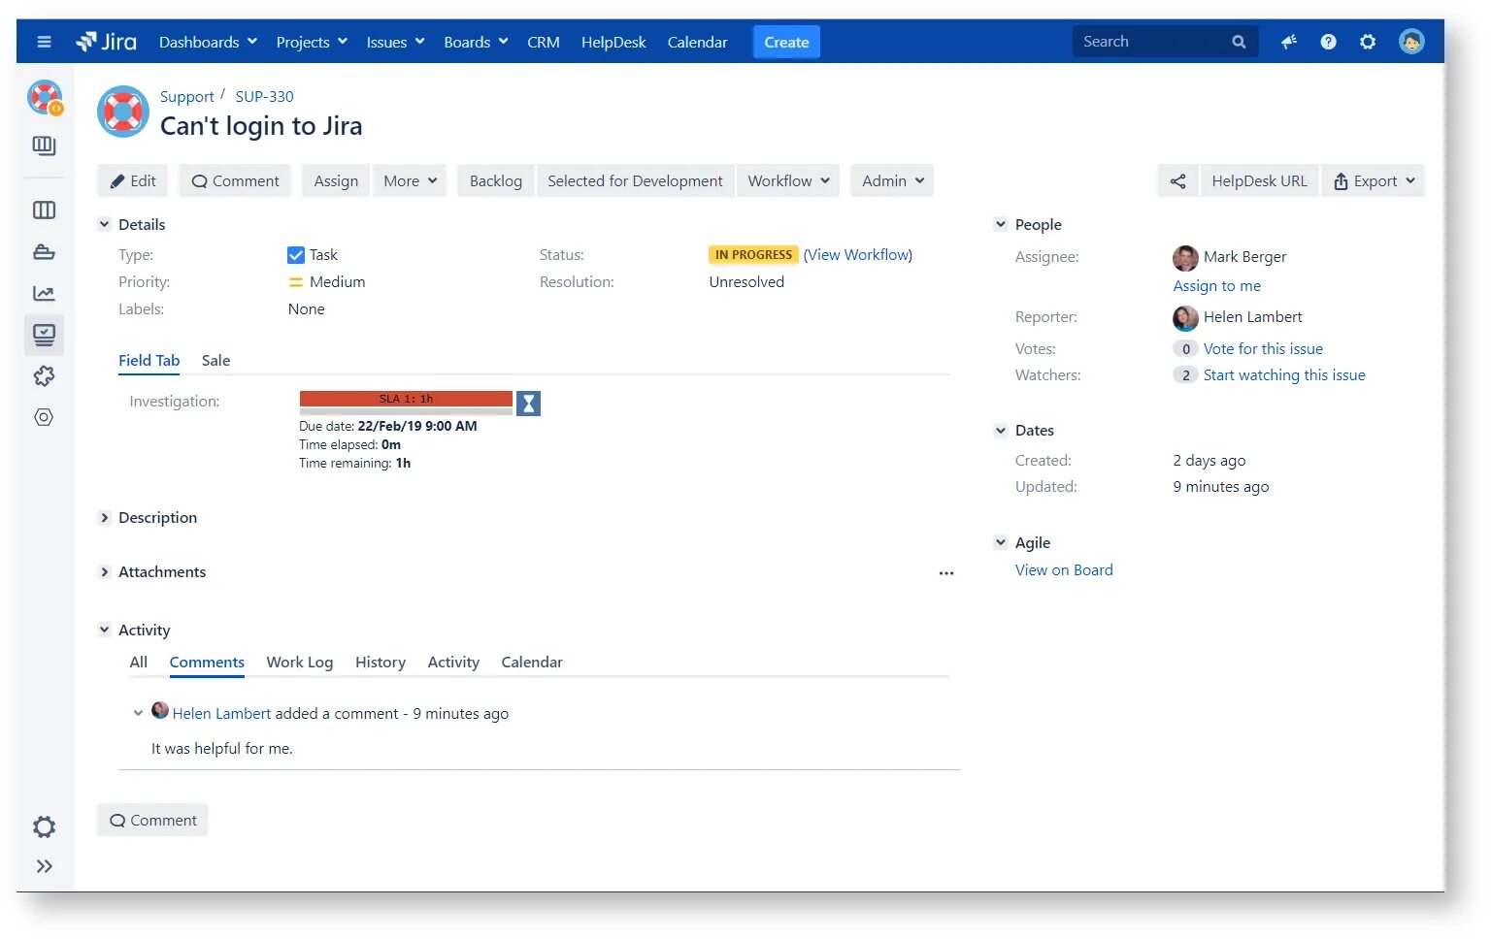Collapse Helen Lambert's comment
Image resolution: width=1491 pixels, height=939 pixels.
[138, 713]
